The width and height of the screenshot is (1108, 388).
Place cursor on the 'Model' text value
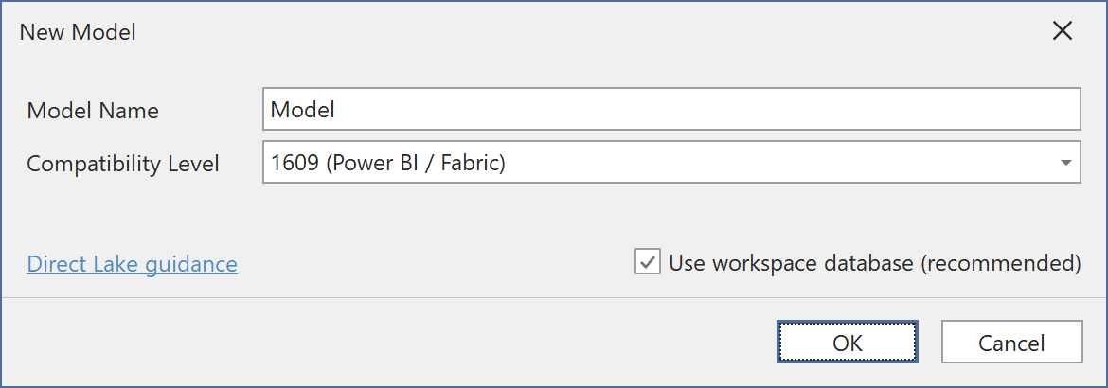[x=303, y=109]
